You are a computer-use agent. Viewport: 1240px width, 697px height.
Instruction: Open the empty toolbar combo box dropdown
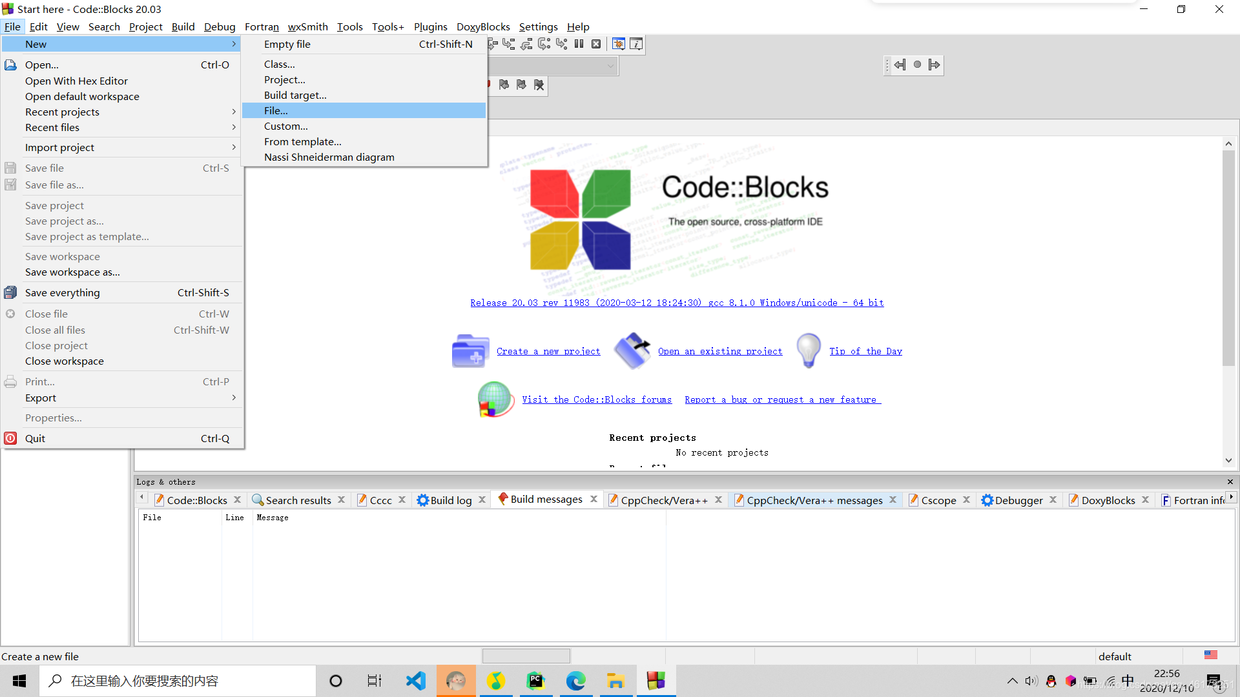tap(610, 65)
